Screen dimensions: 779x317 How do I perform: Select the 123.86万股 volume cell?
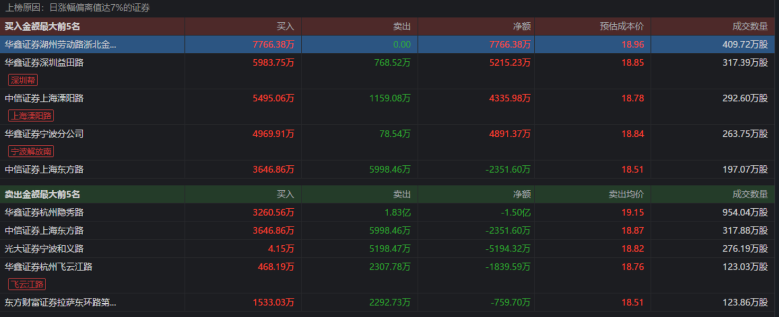click(745, 303)
